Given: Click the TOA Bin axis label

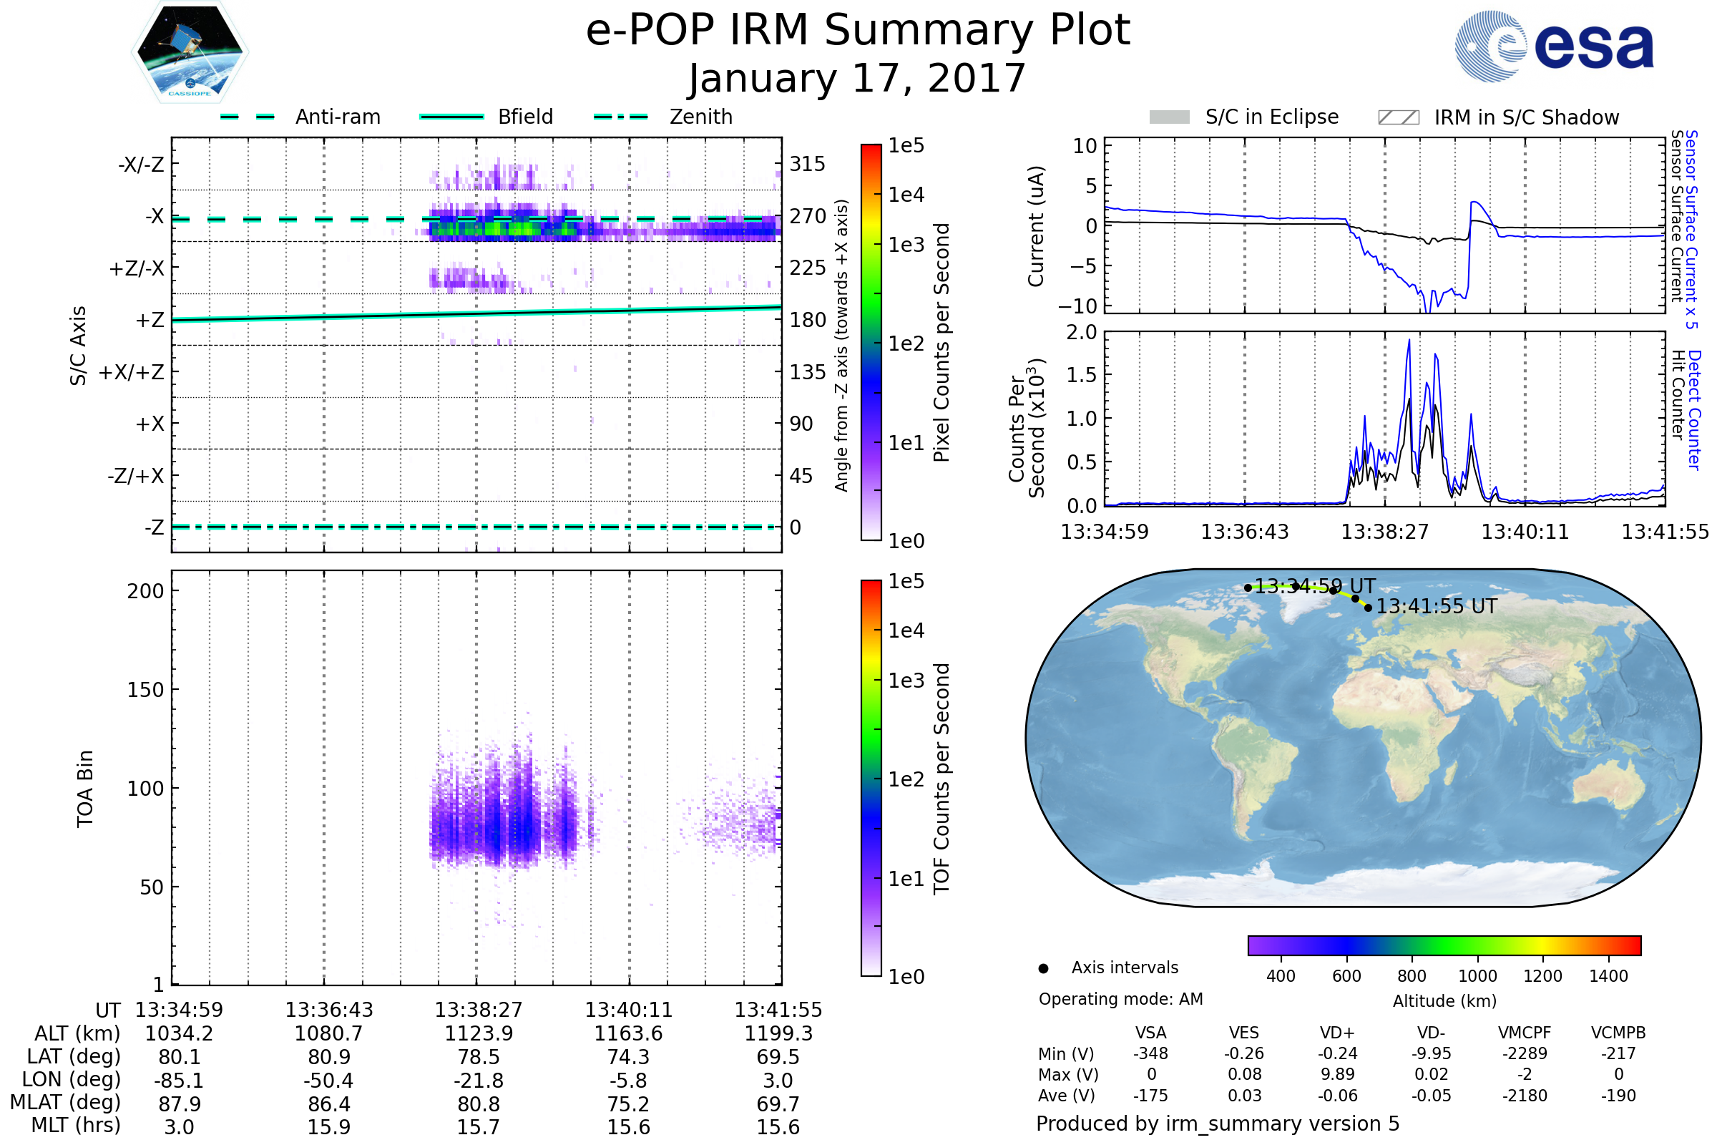Looking at the screenshot, I should (x=85, y=789).
